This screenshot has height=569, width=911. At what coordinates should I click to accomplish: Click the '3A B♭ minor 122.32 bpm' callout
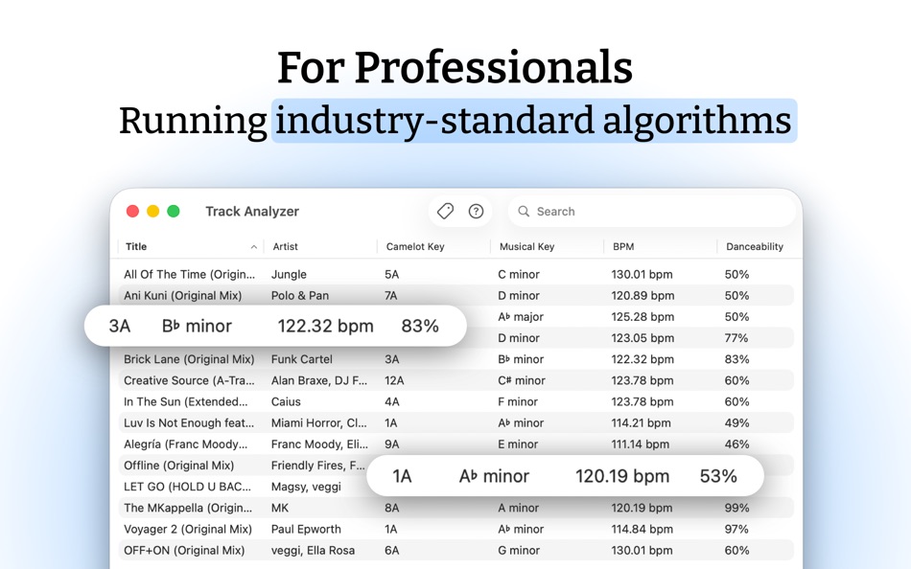(x=275, y=326)
